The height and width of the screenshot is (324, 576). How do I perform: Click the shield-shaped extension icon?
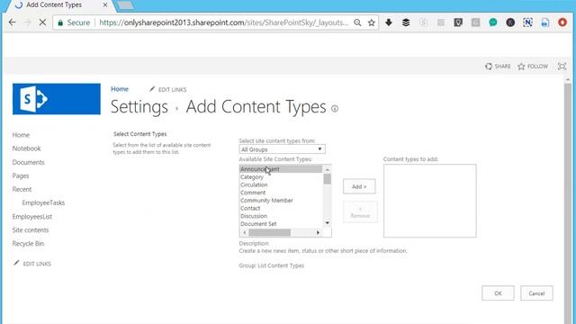click(458, 22)
